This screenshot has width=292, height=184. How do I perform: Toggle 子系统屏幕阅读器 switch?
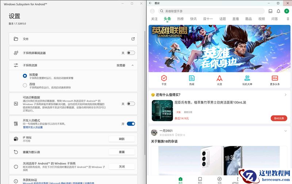coord(131,53)
